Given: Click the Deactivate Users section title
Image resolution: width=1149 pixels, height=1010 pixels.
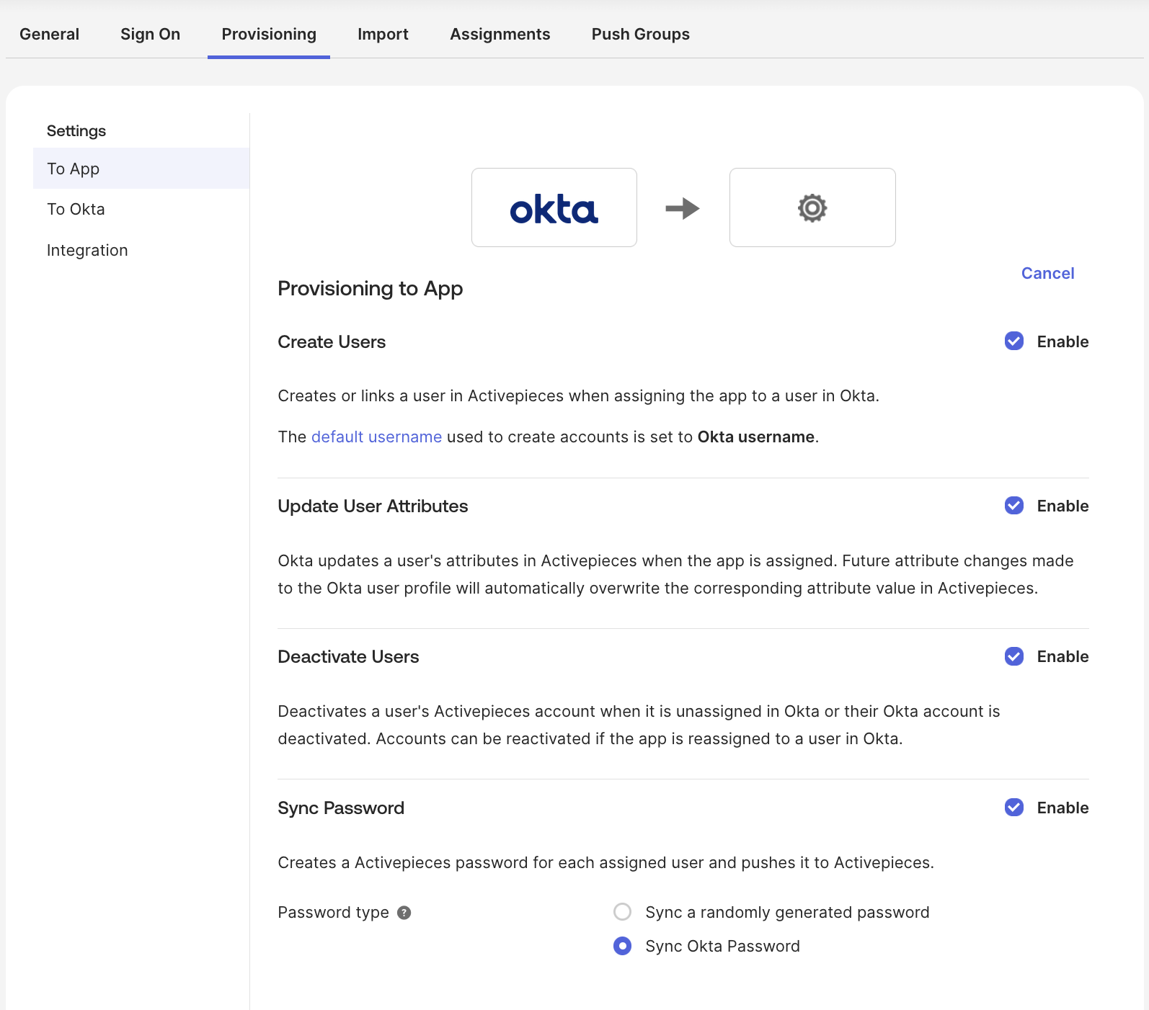Looking at the screenshot, I should (348, 656).
